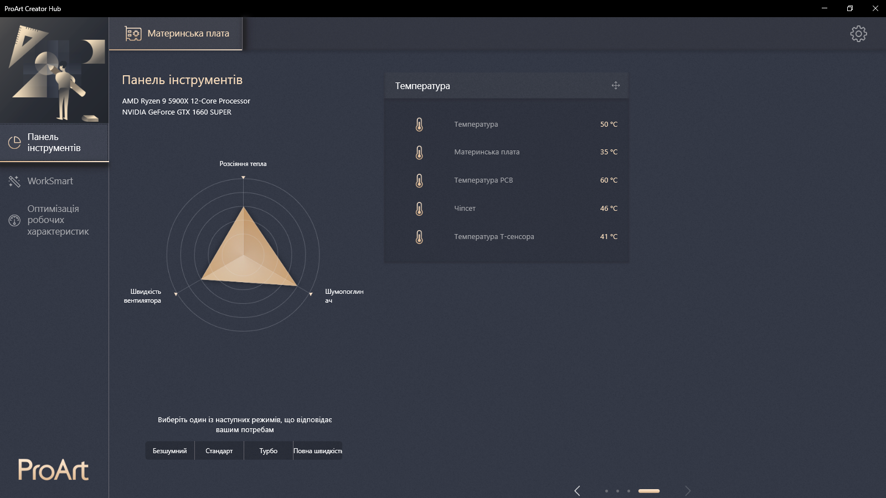Click the thermometer icon beside the 50 °C reading
Image resolution: width=886 pixels, height=498 pixels.
419,124
